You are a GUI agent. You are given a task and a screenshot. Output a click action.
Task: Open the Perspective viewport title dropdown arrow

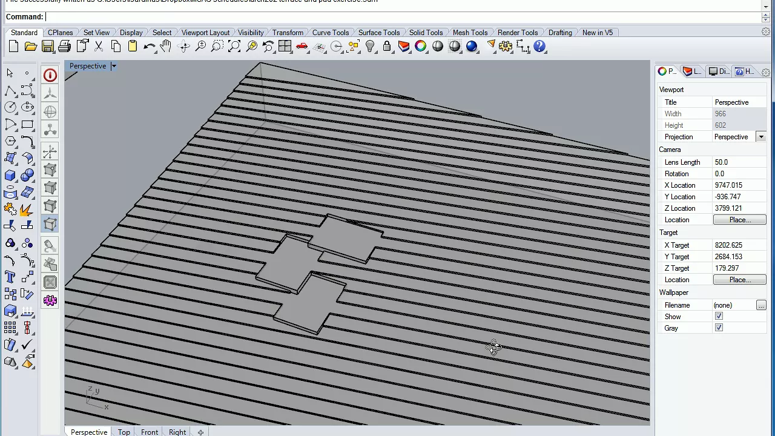[113, 66]
